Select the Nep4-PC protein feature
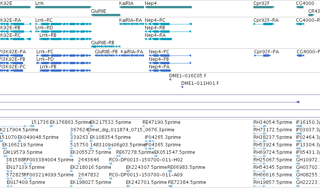The width and height of the screenshot is (320, 188). point(170,56)
